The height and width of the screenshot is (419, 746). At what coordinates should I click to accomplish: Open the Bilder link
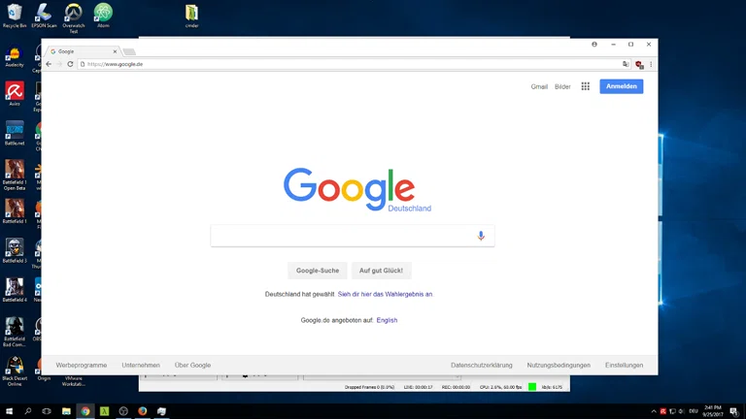click(562, 86)
